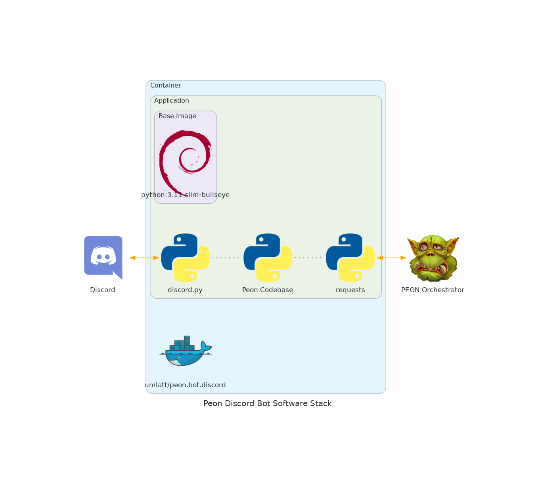This screenshot has width=536, height=487.
Task: Click the Discord logo icon
Action: pos(103,258)
